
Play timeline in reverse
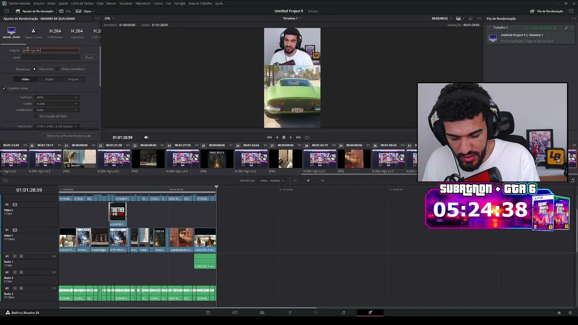coord(277,137)
